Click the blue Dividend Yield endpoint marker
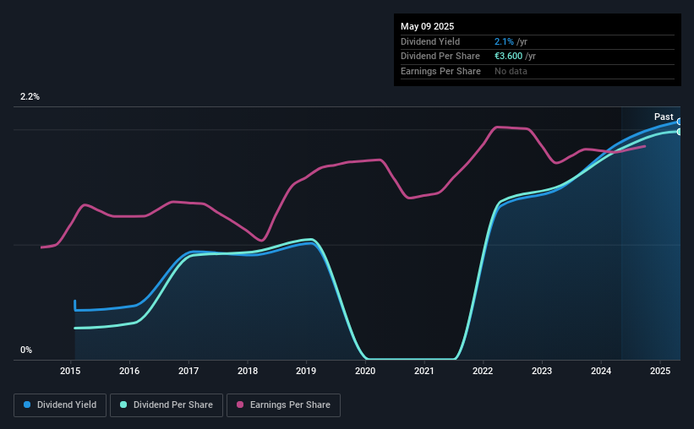694x429 pixels. pos(680,122)
